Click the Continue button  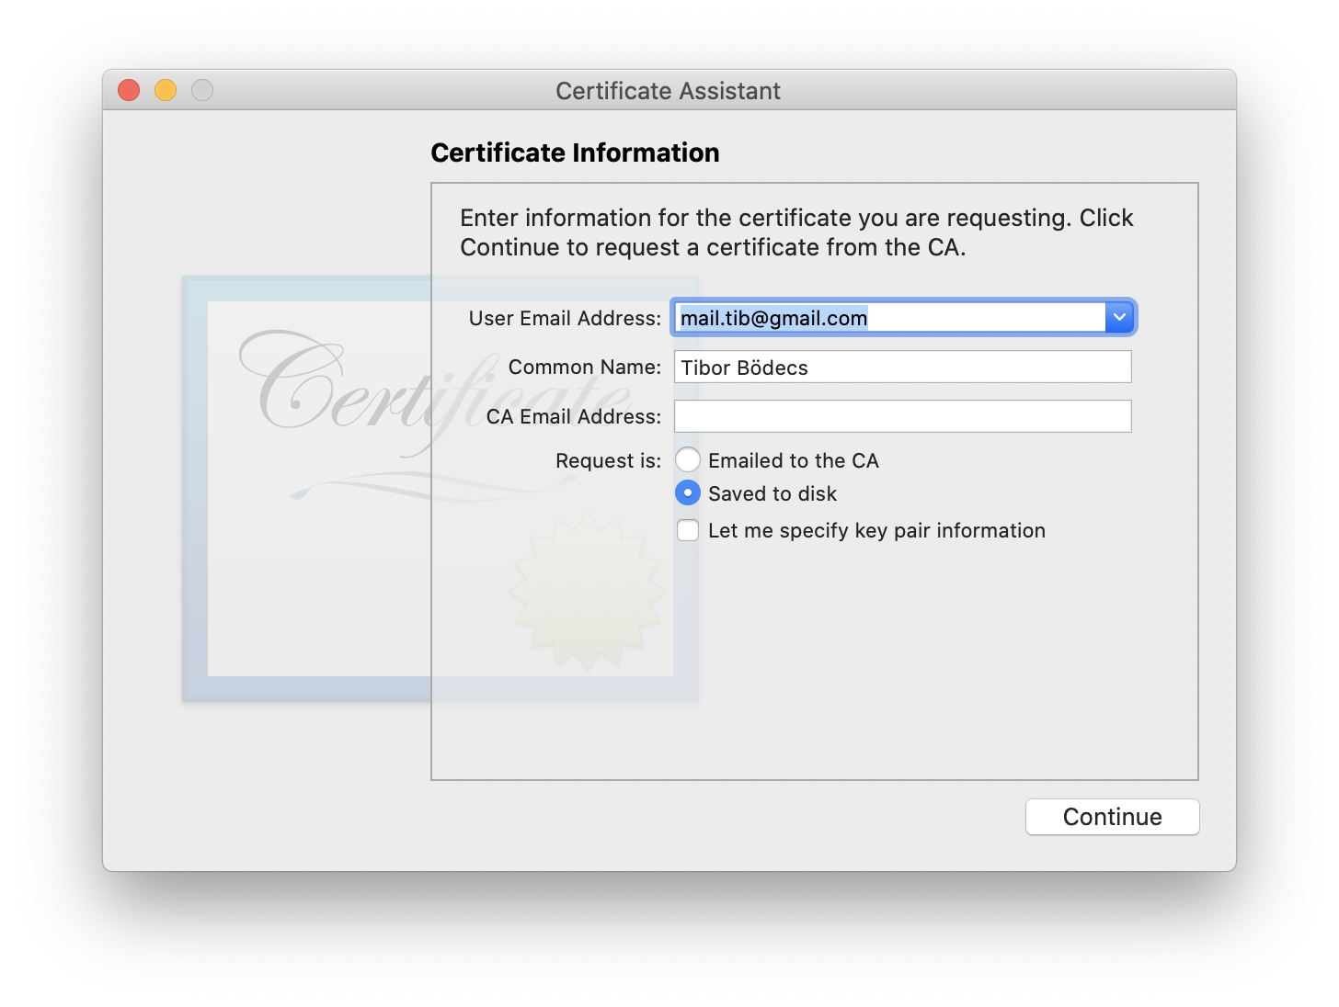pos(1113,817)
